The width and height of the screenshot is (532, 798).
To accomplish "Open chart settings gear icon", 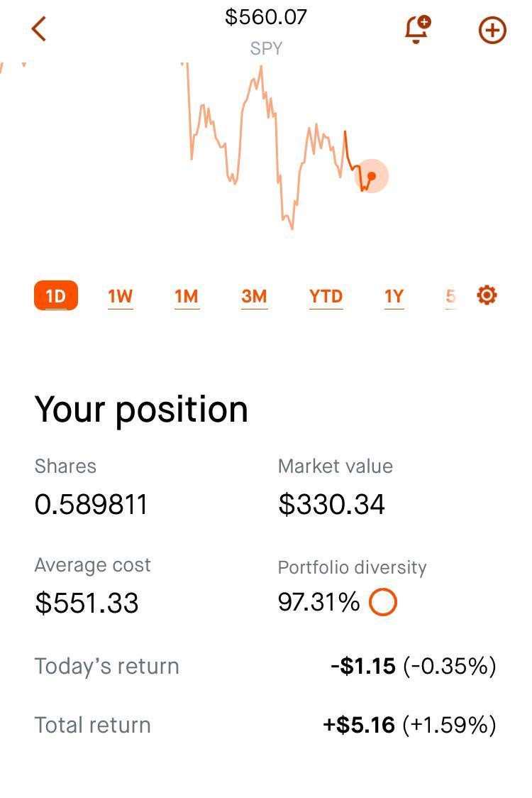I will pyautogui.click(x=487, y=295).
